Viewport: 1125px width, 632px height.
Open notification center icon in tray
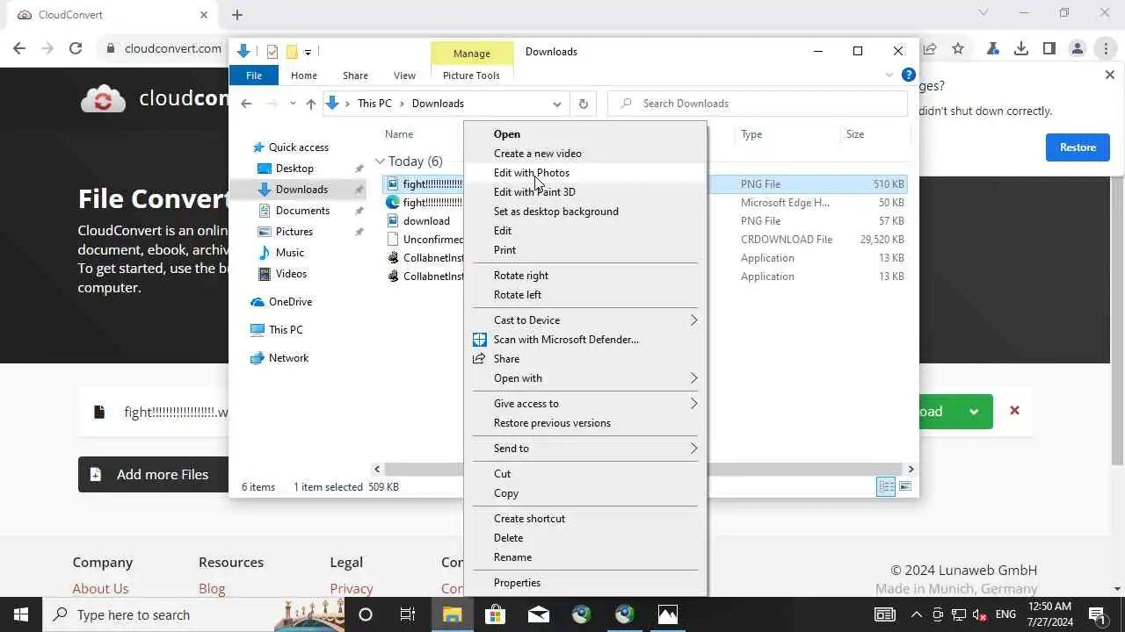click(1097, 614)
